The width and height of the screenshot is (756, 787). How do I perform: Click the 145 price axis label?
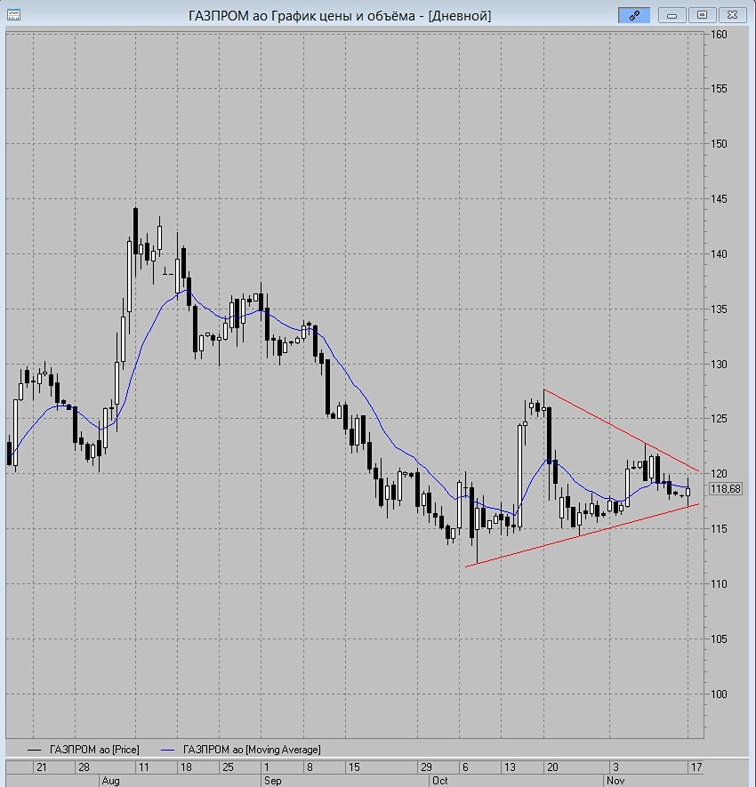click(719, 199)
